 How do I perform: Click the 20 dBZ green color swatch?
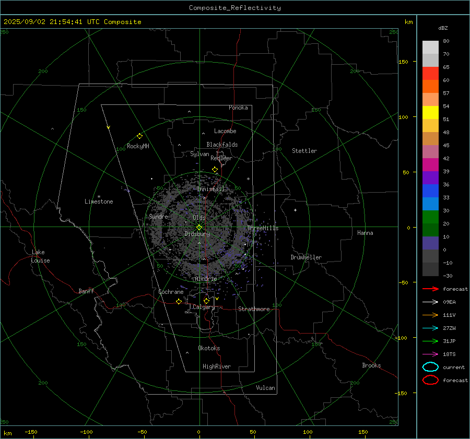point(430,217)
